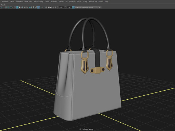Reset gamma using the gamma icon

point(66,7)
